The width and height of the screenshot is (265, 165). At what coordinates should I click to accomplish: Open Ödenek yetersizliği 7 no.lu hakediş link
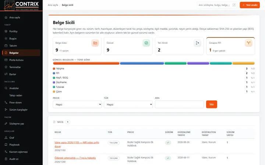point(75,158)
